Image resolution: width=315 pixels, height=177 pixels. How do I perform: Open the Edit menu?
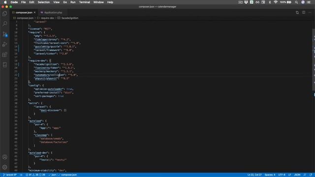[x=31, y=2]
